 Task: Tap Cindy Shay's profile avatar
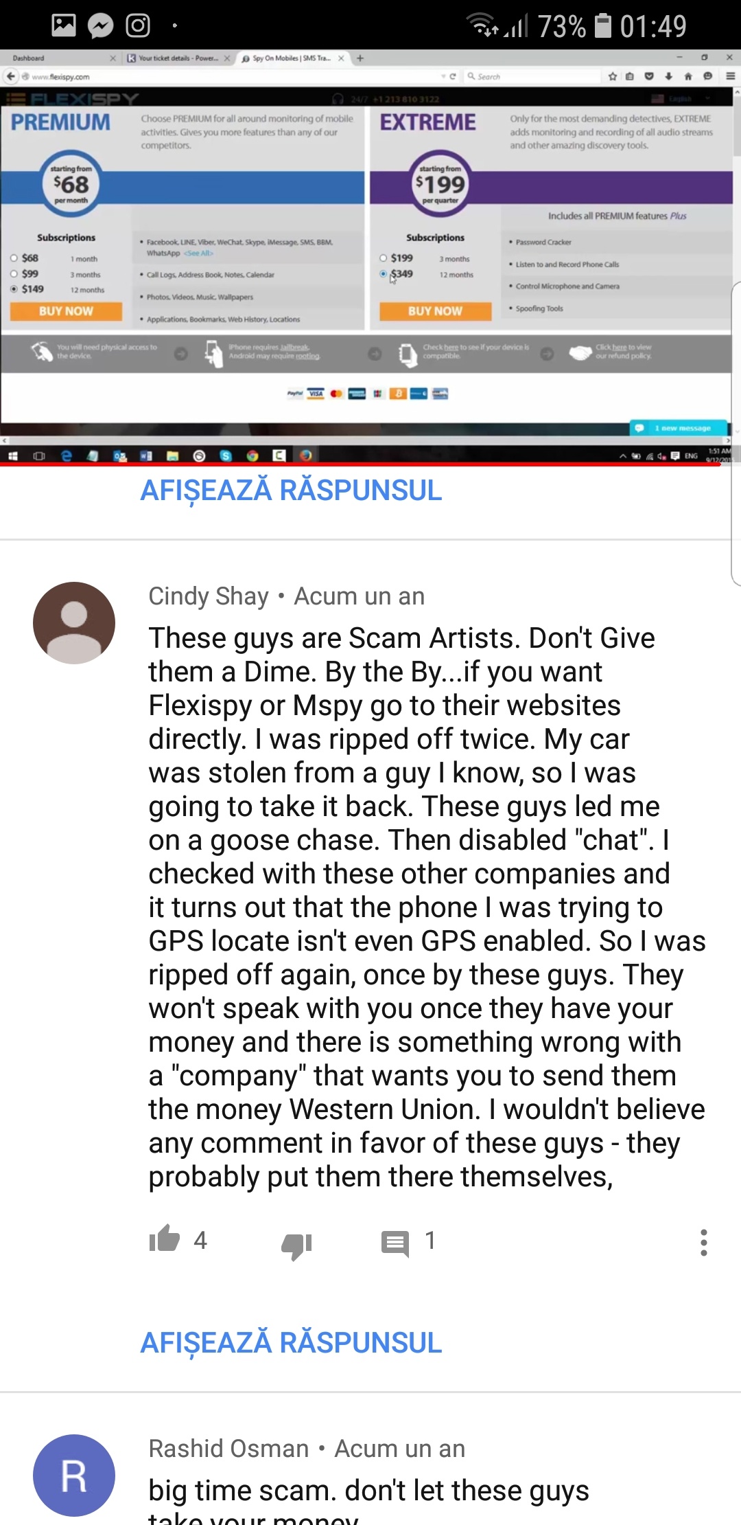coord(74,623)
